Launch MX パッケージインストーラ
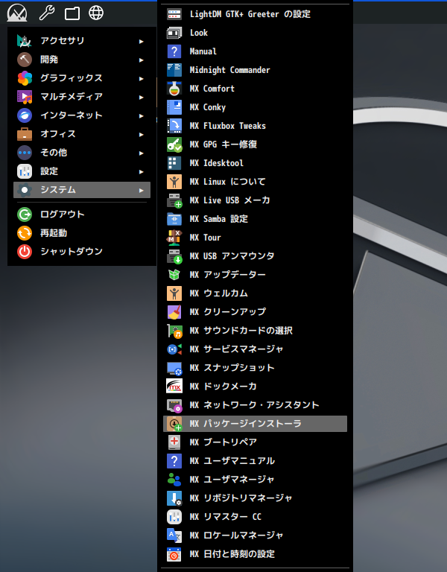Image resolution: width=447 pixels, height=572 pixels. pos(255,424)
